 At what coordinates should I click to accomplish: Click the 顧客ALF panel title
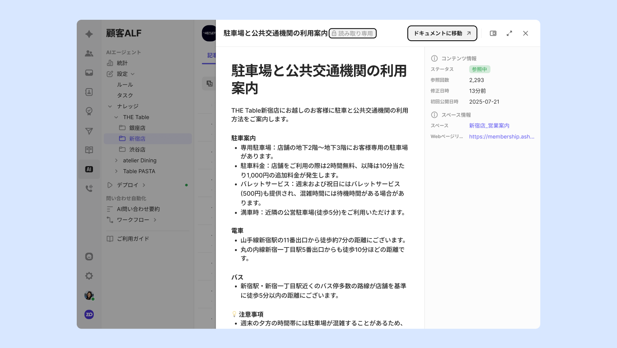point(124,33)
